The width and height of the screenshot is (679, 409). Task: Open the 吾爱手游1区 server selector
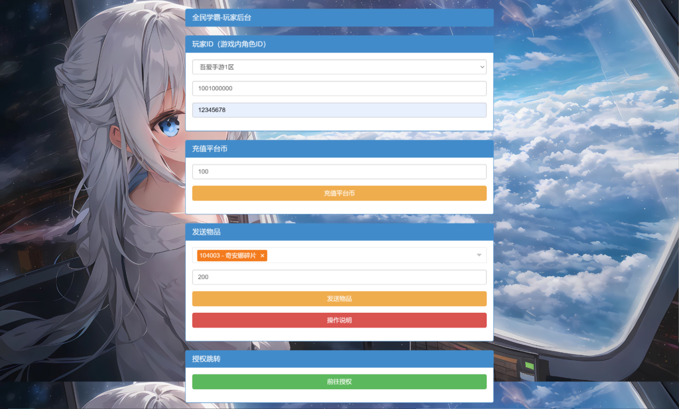[x=339, y=67]
